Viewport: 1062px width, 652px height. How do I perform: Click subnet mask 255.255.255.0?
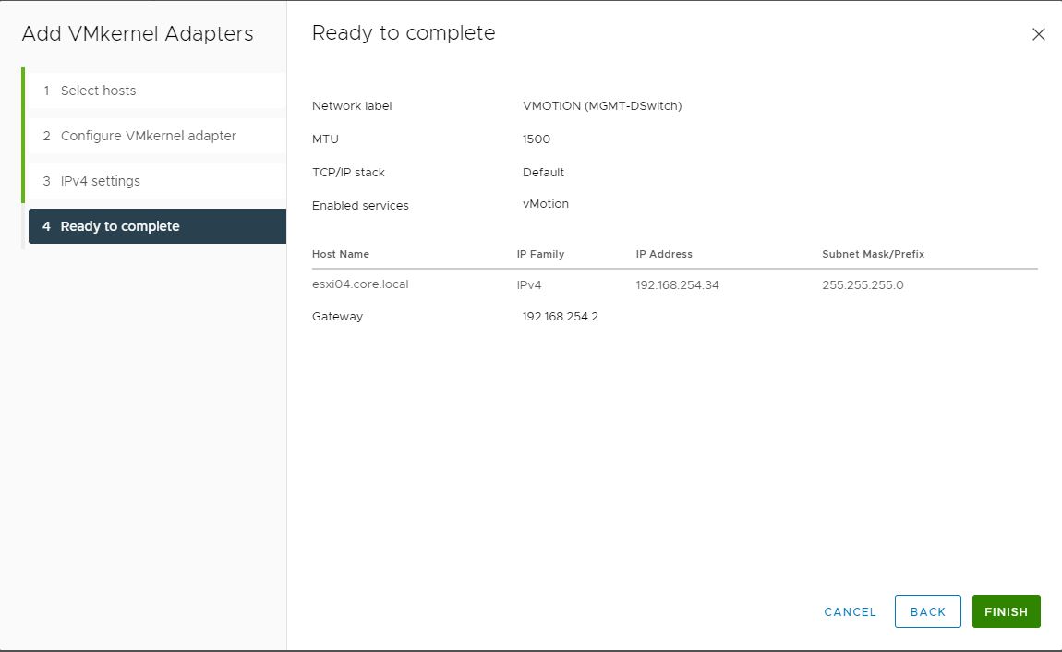coord(863,285)
